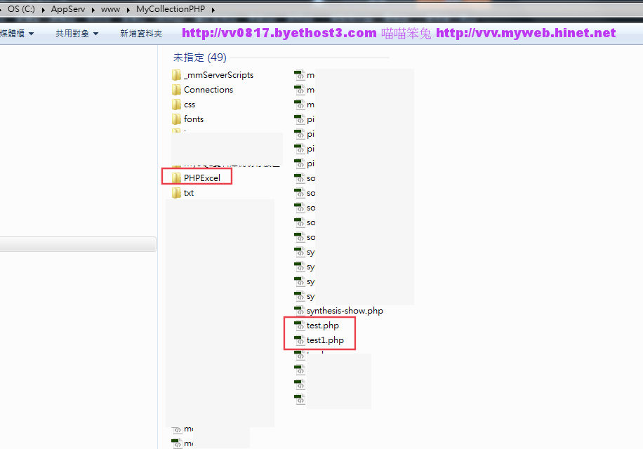Image resolution: width=643 pixels, height=449 pixels.
Task: Open the 共用對象 dropdown menu
Action: (77, 34)
